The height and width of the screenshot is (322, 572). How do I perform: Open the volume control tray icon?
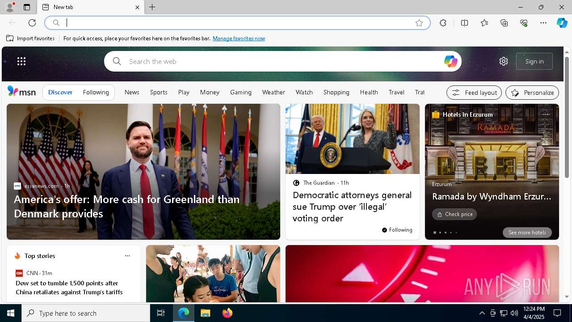tap(514, 313)
